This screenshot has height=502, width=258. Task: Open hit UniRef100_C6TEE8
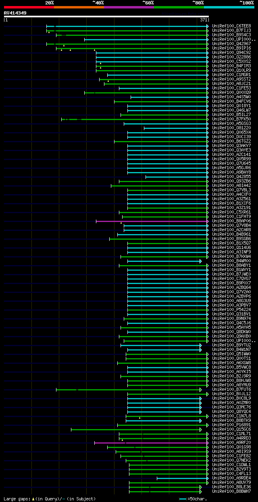click(x=231, y=26)
